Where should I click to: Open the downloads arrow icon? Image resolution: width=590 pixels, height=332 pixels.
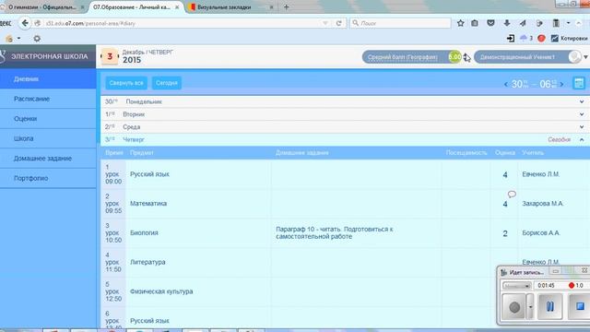click(507, 23)
